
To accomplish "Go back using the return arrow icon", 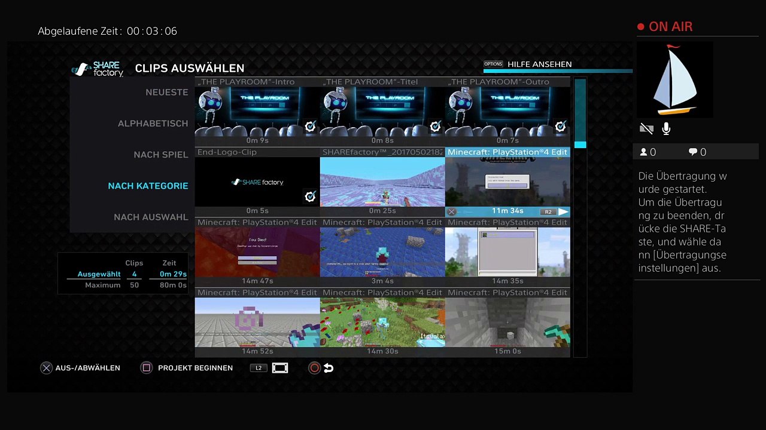I will pyautogui.click(x=329, y=368).
